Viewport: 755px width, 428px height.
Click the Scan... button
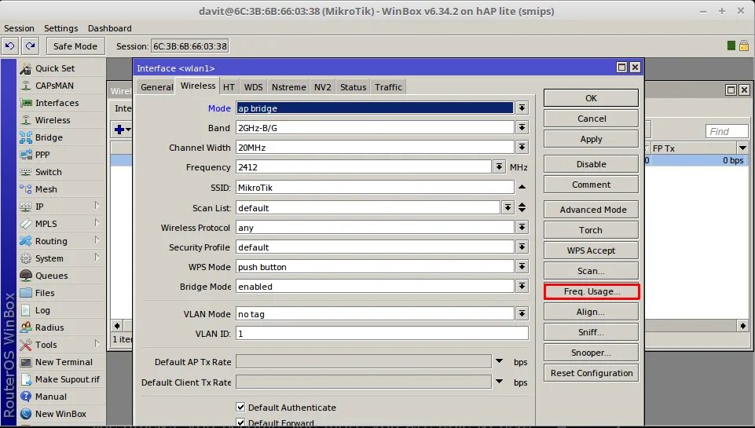click(592, 271)
